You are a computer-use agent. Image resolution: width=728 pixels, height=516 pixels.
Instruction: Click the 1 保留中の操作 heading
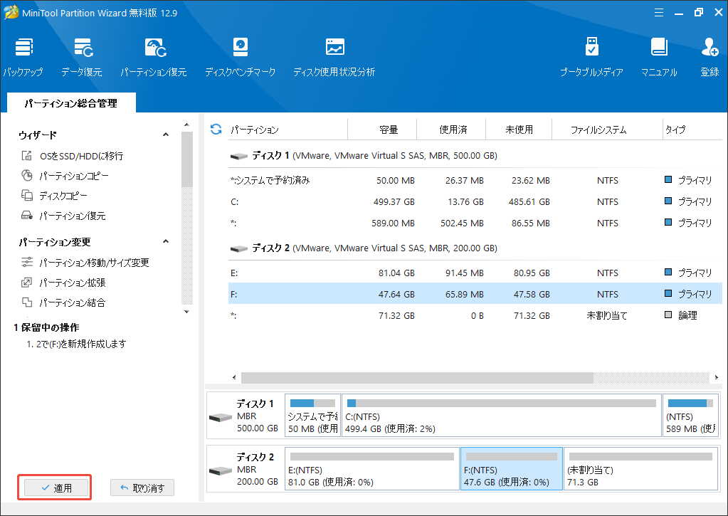pos(46,327)
